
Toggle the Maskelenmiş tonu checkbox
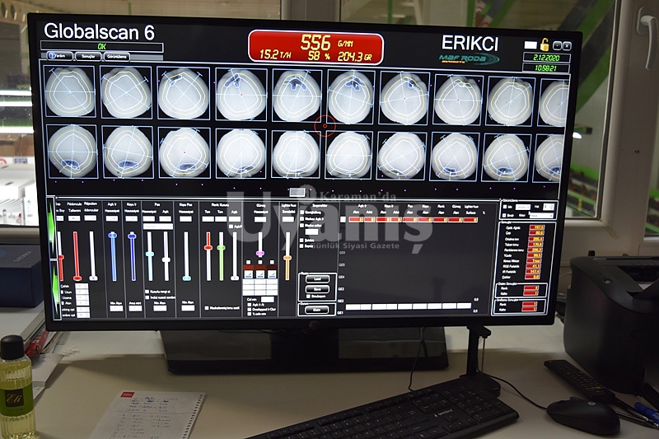coord(207,308)
